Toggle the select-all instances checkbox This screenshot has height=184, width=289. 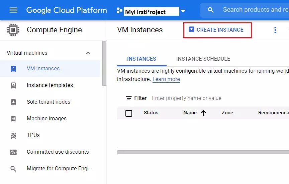tap(129, 113)
